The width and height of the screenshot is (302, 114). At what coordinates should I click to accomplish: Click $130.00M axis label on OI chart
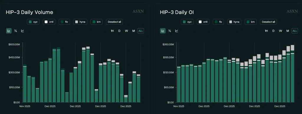tap(168, 72)
